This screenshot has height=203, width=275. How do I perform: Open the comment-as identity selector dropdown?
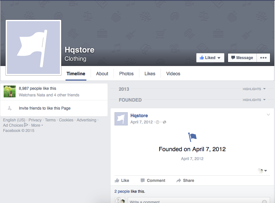click(262, 171)
